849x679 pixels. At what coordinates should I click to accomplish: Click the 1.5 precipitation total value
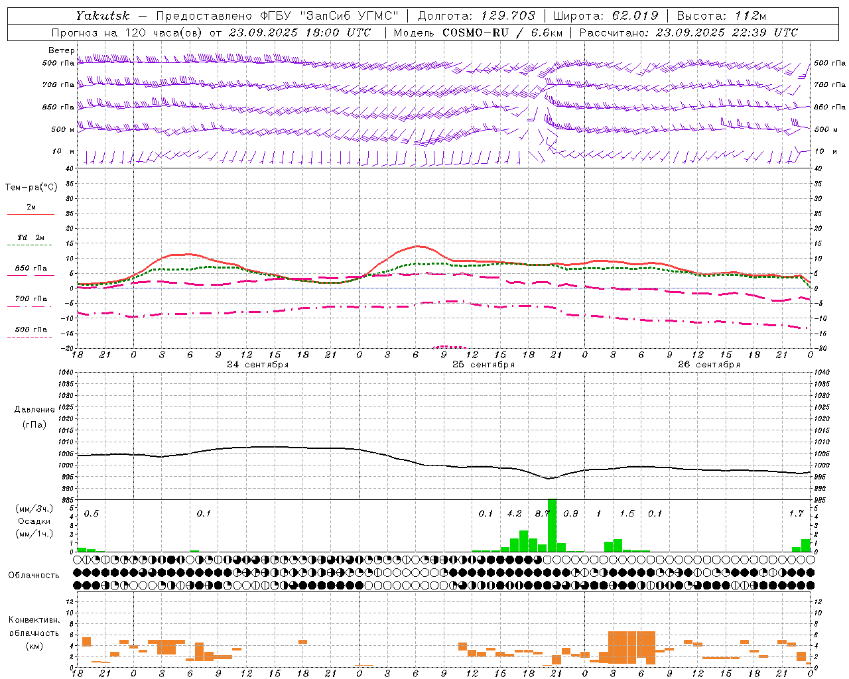627,513
